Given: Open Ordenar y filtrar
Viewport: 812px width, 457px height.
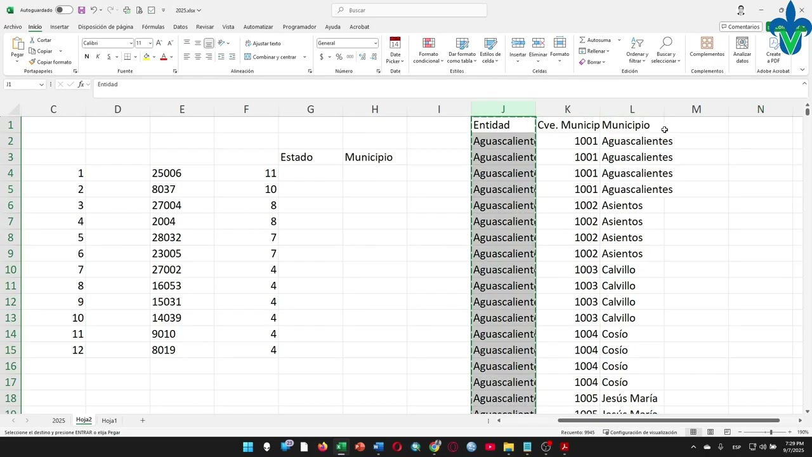Looking at the screenshot, I should 637,50.
